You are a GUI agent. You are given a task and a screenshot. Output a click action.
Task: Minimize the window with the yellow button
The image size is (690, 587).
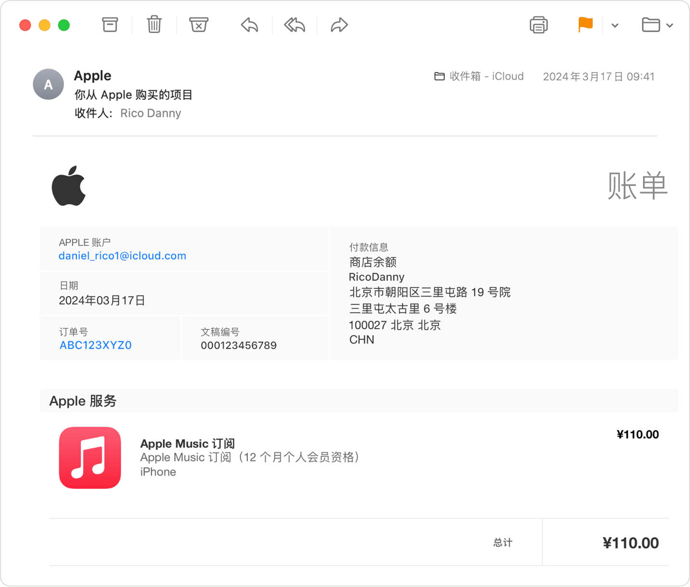click(44, 25)
